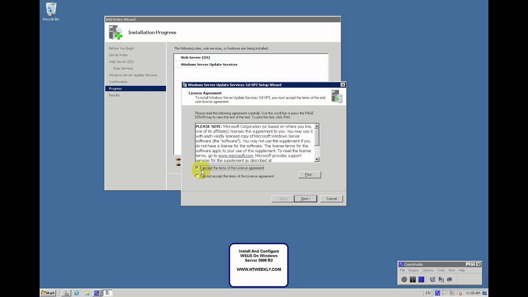Open the Recycle Bin desktop icon
This screenshot has width=528, height=297.
tap(51, 12)
